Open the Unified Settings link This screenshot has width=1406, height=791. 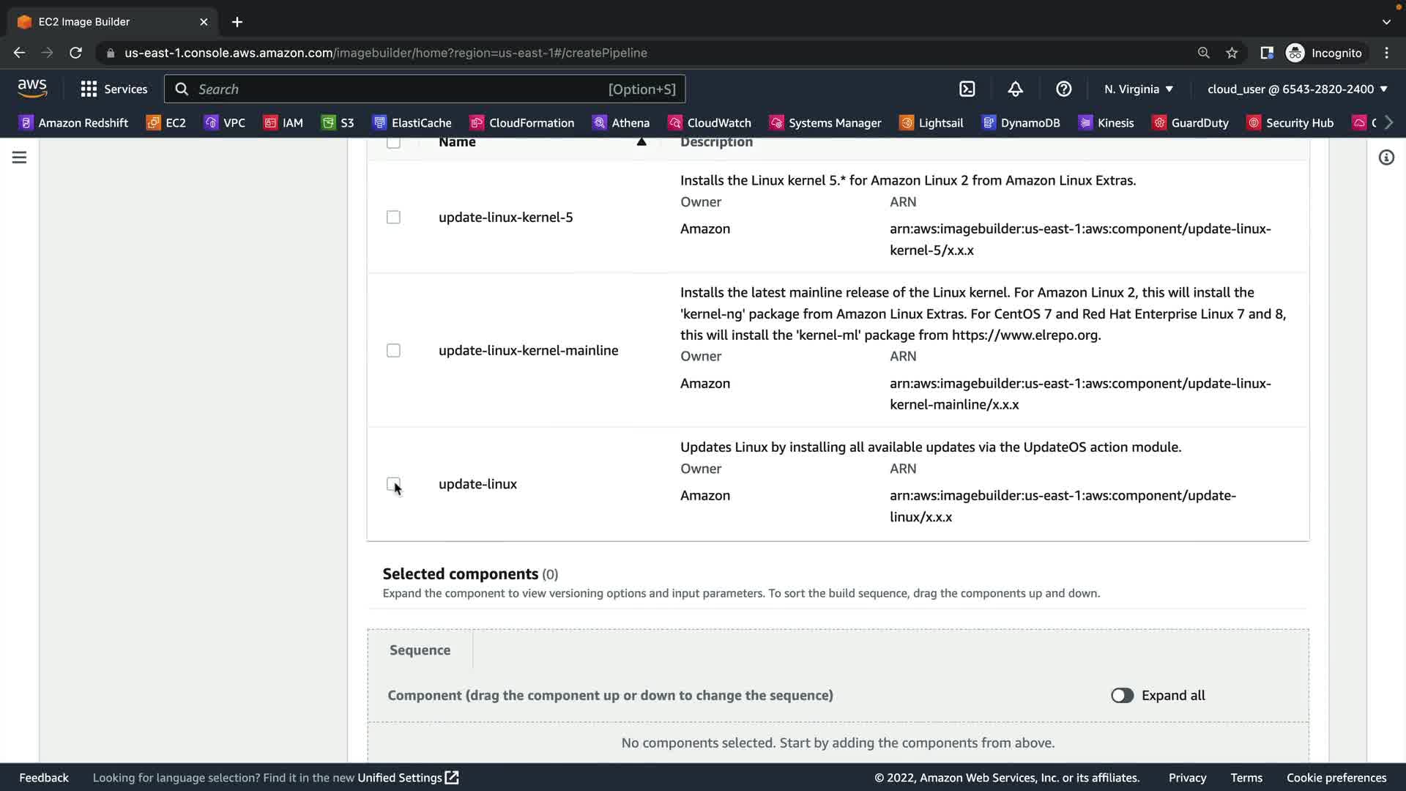407,777
